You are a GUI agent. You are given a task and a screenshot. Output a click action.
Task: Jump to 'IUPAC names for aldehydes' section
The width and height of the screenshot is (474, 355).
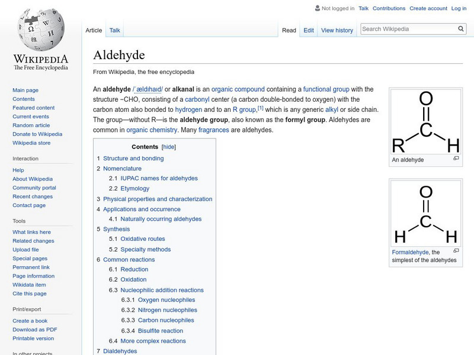159,178
